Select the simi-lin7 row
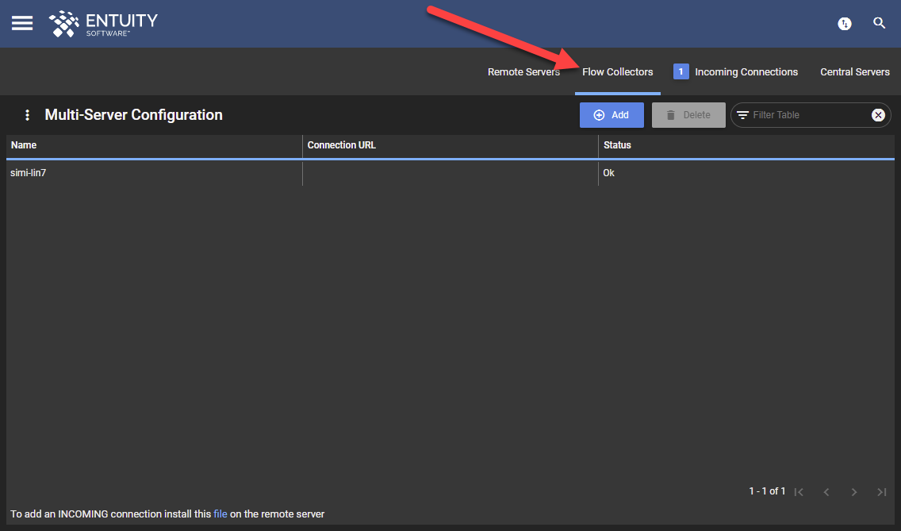 point(450,173)
